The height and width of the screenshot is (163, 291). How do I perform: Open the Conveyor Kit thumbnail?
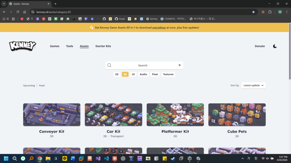[x=52, y=115]
